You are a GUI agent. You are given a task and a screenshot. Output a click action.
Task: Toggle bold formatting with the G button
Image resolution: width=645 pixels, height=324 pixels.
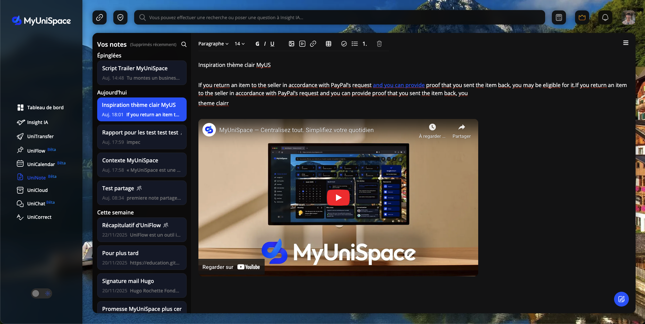[257, 44]
